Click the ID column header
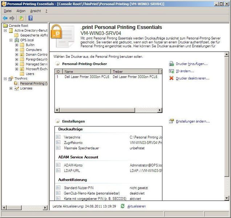Screen dimensions: 231x218 coord(58,72)
